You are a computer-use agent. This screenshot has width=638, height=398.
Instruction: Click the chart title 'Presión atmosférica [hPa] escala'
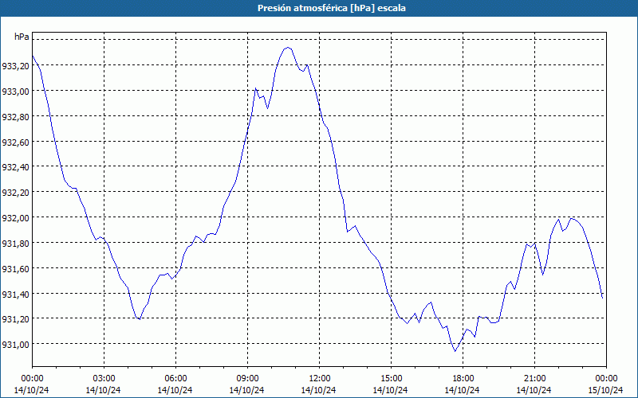[332, 8]
